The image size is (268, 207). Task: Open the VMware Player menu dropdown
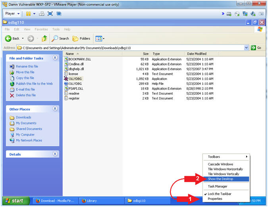(x=12, y=13)
